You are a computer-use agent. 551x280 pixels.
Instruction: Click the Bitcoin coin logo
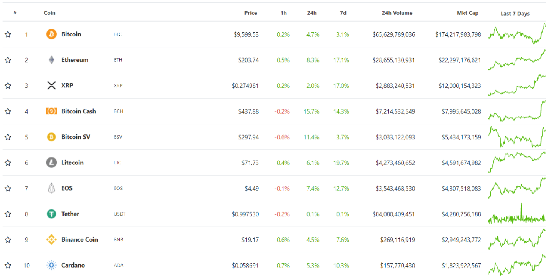(x=51, y=34)
